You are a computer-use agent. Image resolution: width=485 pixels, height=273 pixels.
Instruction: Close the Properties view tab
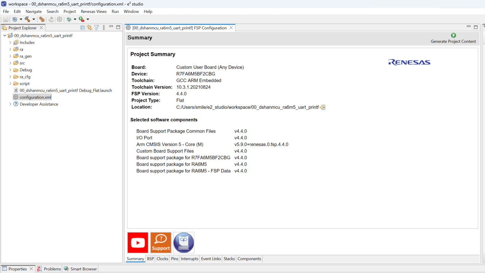pos(31,269)
